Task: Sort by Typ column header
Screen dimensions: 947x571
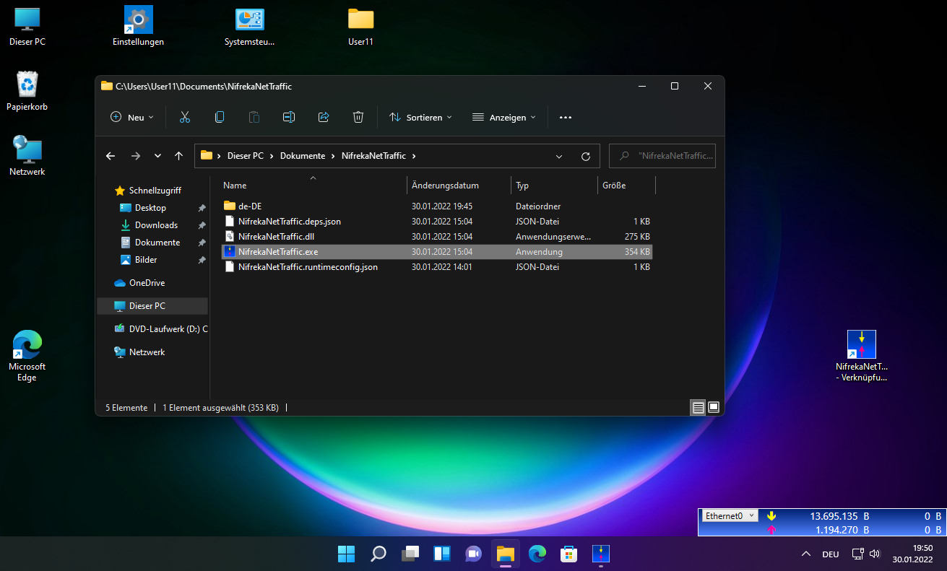Action: (554, 186)
